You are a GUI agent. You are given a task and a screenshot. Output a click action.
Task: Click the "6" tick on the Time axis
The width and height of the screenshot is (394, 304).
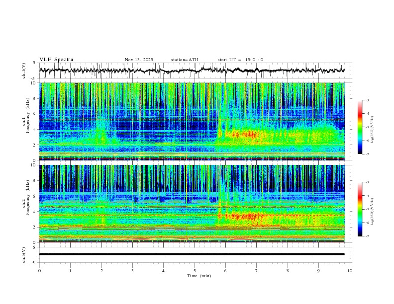[226, 271]
